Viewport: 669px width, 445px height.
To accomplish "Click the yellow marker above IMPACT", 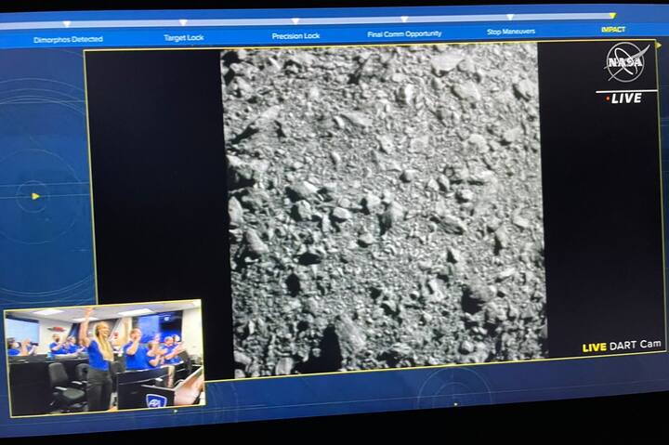I will 612,15.
